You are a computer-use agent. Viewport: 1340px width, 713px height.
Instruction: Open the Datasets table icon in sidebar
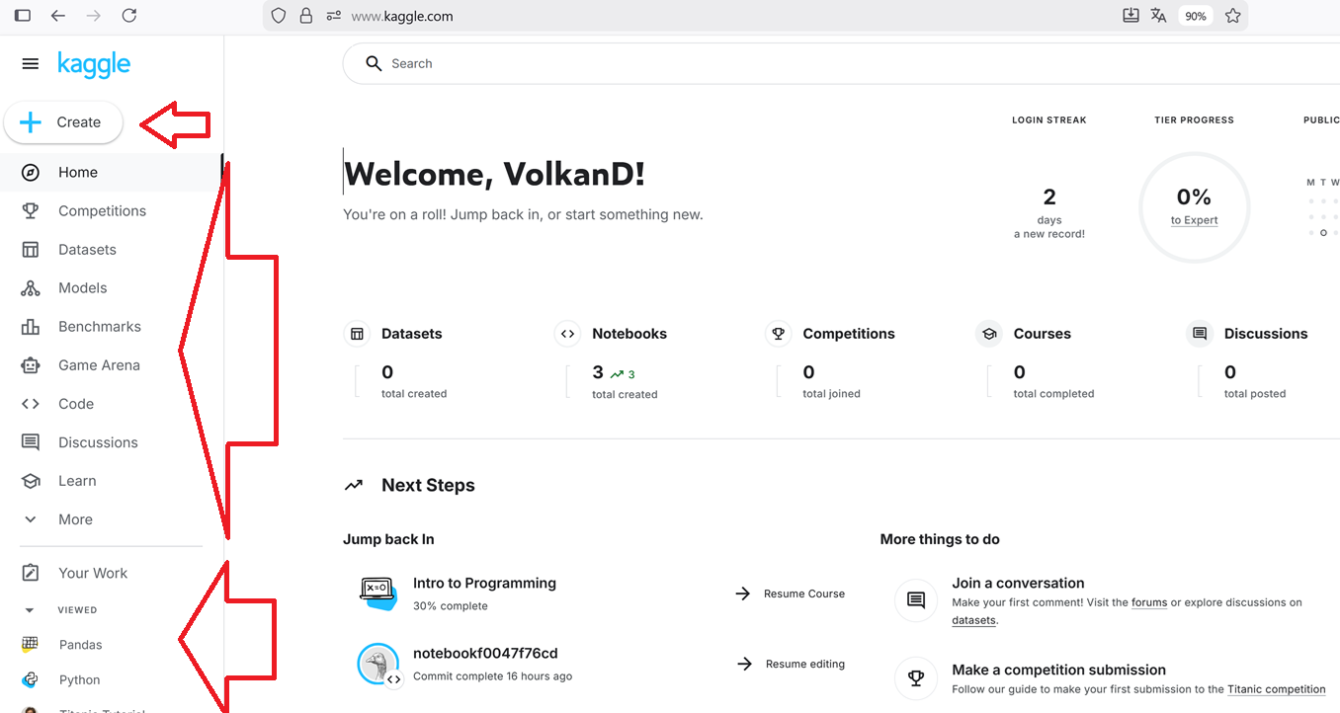click(31, 250)
